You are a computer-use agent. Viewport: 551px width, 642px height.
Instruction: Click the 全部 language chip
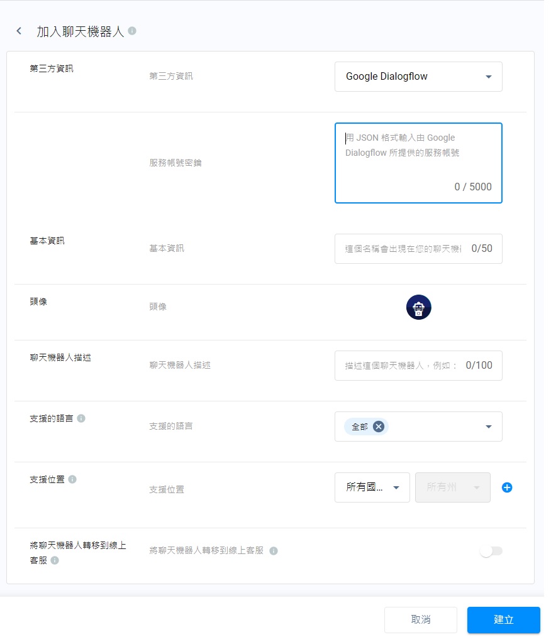(x=366, y=427)
